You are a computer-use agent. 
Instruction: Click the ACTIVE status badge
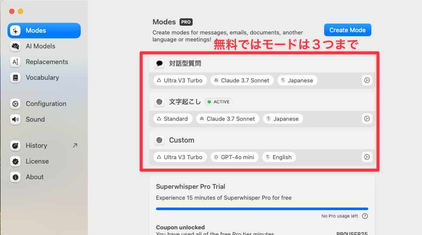point(218,102)
